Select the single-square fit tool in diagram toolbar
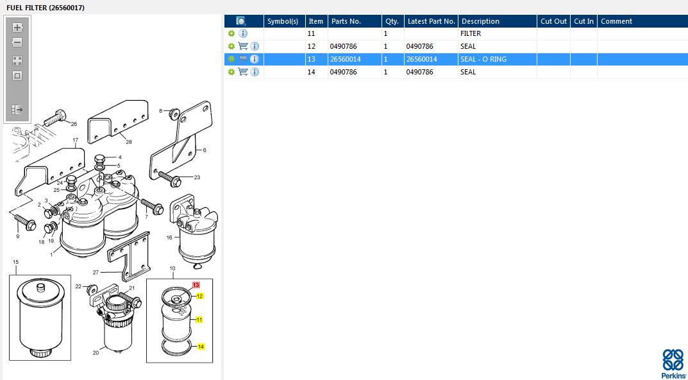Viewport: 688px width, 380px height. point(17,76)
